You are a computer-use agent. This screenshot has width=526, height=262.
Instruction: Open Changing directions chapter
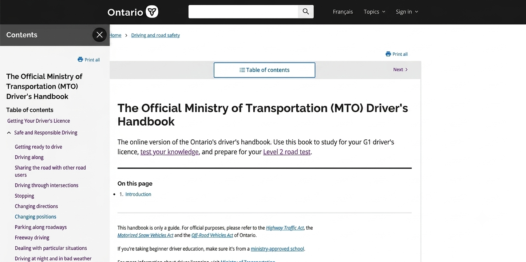pos(36,206)
